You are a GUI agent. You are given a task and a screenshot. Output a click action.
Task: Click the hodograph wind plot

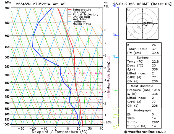pyautogui.click(x=142, y=24)
